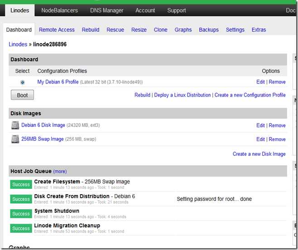The height and width of the screenshot is (250, 298).
Task: Click Deploy a Linux Distribution link
Action: coord(182,95)
